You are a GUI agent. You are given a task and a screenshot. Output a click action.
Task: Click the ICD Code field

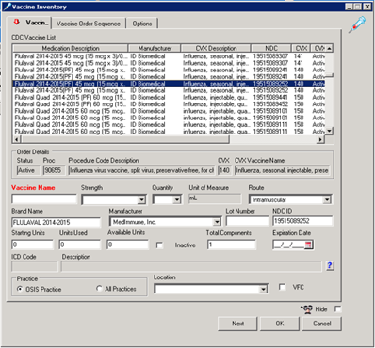pyautogui.click(x=35, y=266)
